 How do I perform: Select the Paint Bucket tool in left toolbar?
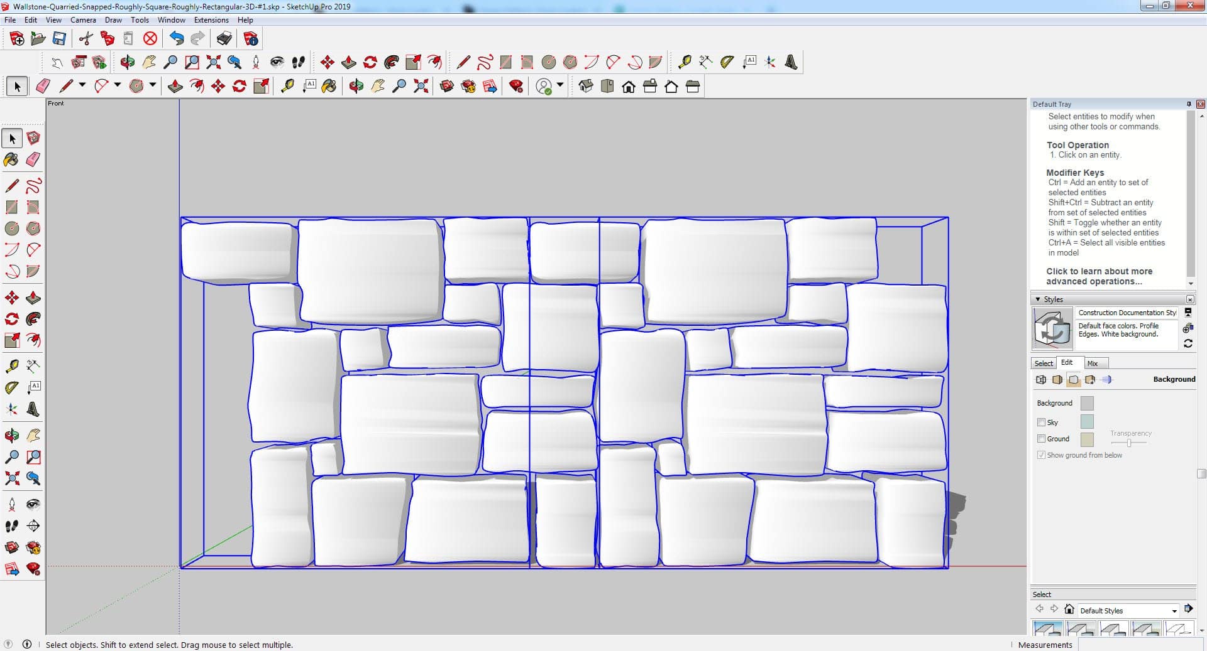click(11, 159)
